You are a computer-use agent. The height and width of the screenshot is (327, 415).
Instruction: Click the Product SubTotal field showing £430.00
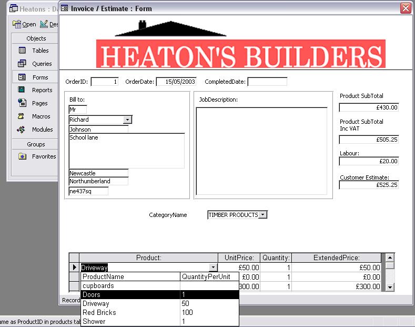pyautogui.click(x=369, y=107)
